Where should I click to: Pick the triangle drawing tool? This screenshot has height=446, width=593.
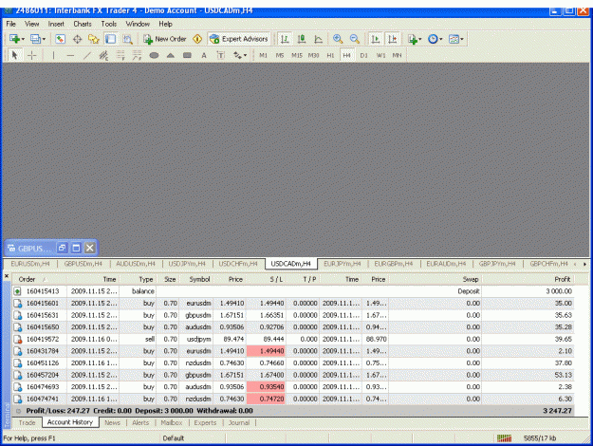tap(170, 55)
